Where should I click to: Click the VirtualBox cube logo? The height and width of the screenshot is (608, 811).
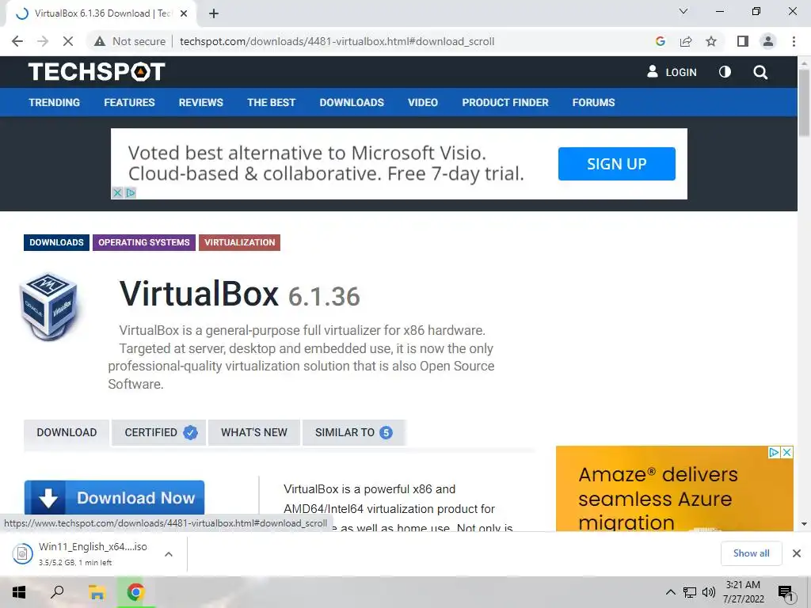(50, 306)
